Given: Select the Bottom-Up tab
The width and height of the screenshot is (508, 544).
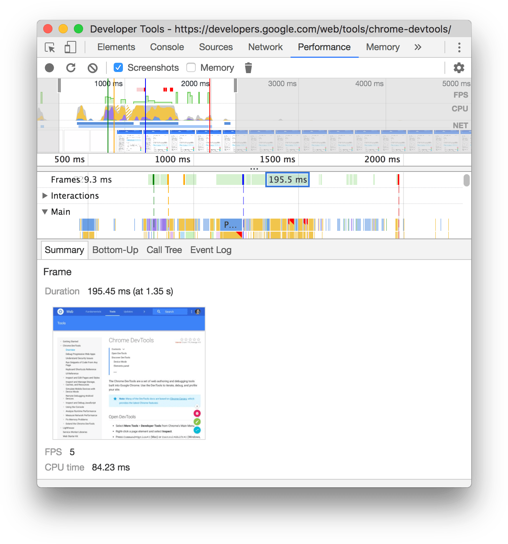Looking at the screenshot, I should pos(115,250).
